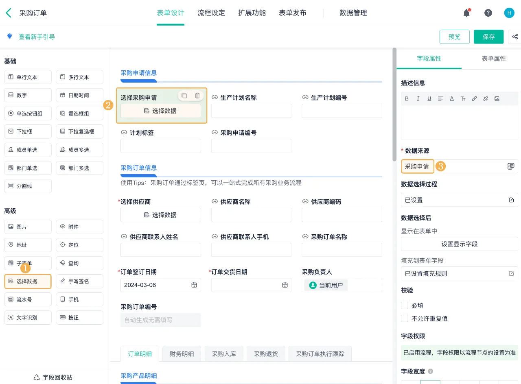Click the 预览 preview button
The width and height of the screenshot is (521, 384).
[x=455, y=37]
